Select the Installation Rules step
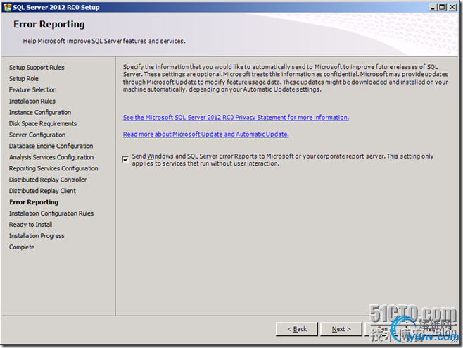 32,101
